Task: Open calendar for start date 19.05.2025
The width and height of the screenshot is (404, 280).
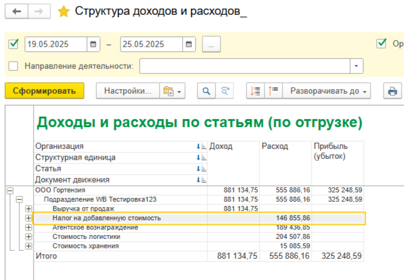Action: tap(93, 45)
